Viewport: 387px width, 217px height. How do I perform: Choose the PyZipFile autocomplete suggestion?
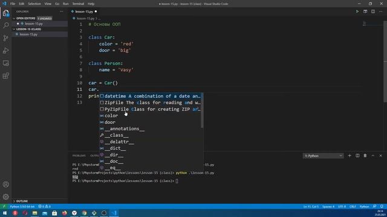coord(151,109)
